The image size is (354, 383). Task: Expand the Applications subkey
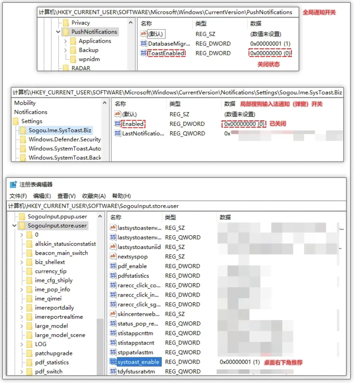[x=65, y=41]
